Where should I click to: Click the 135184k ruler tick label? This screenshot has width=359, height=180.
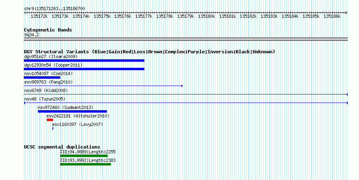(x=290, y=16)
